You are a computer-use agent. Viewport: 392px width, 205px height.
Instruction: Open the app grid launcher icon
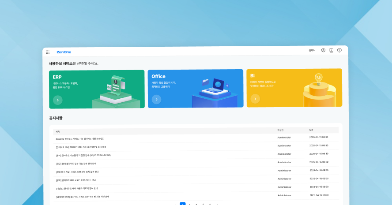[x=48, y=52]
